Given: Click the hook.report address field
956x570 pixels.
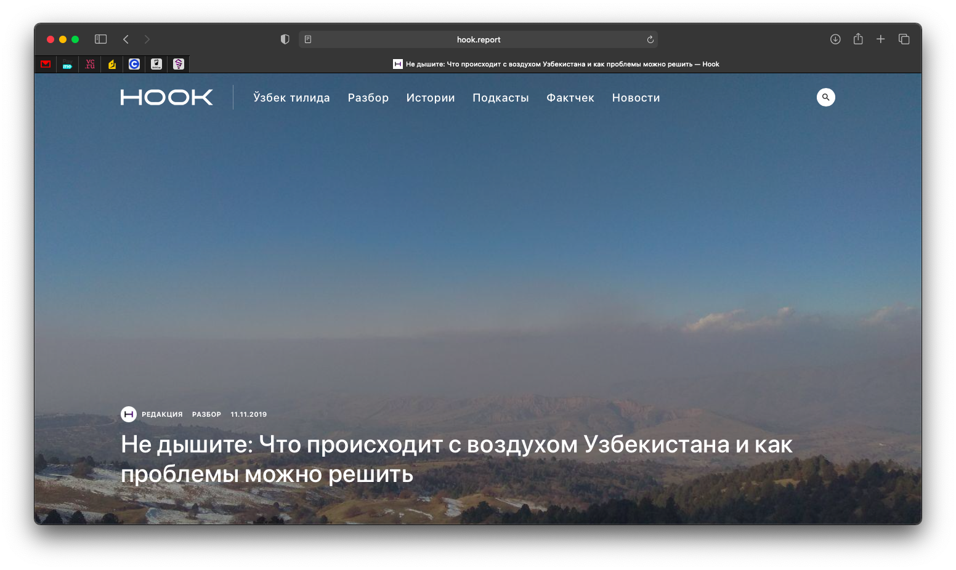Looking at the screenshot, I should [478, 39].
